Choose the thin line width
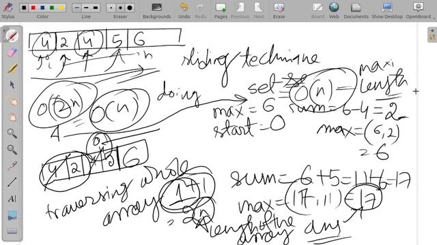 pos(76,7)
